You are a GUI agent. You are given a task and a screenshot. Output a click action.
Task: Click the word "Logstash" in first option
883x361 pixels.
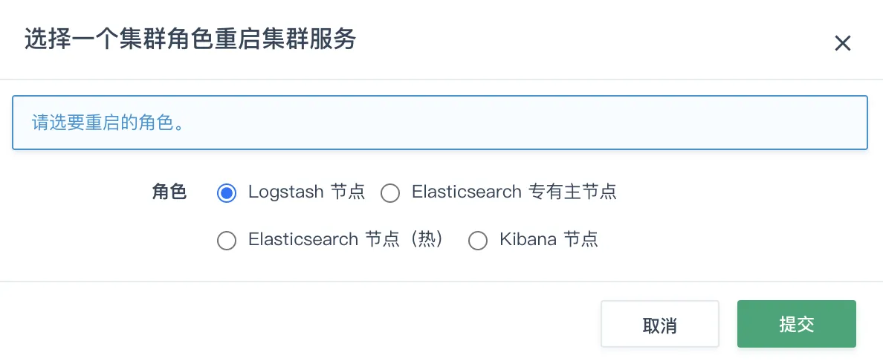[x=285, y=192]
